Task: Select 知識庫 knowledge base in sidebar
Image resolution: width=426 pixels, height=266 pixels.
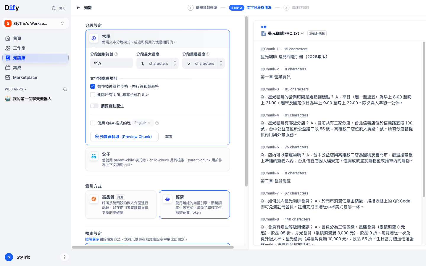Action: tap(35, 58)
